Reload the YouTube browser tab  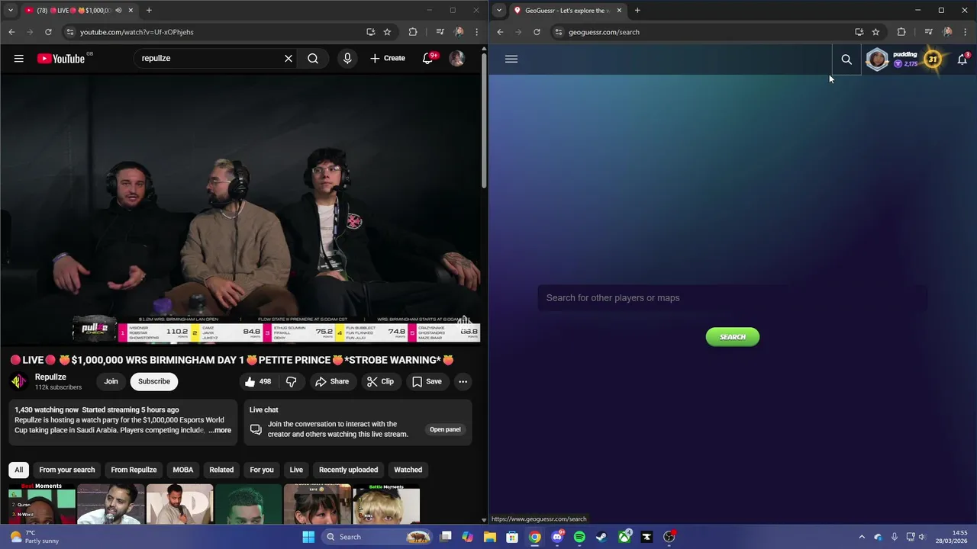point(48,32)
